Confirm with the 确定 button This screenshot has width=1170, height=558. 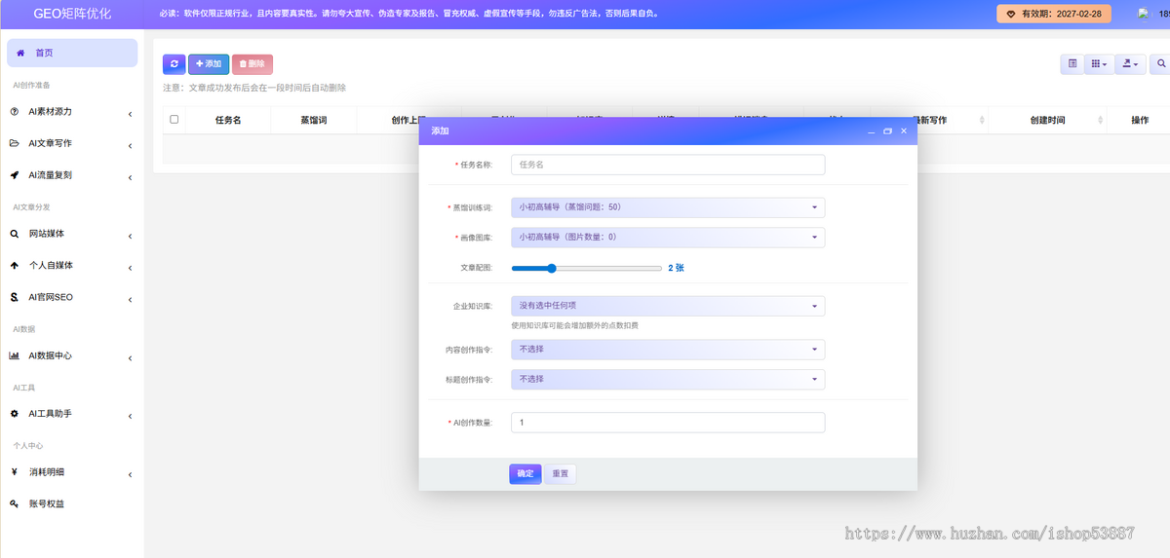coord(526,473)
